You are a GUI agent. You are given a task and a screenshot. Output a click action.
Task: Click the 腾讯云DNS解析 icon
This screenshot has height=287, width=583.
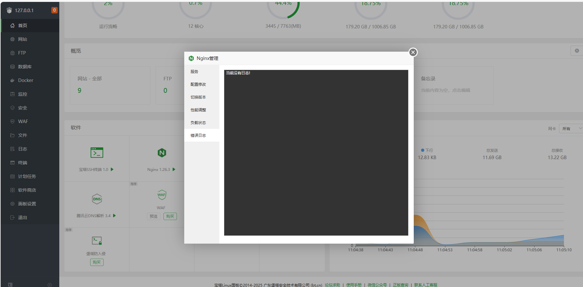pos(97,199)
